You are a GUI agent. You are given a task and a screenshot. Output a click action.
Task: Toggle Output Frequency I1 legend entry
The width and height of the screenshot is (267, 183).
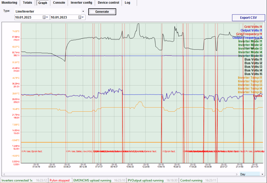click(x=247, y=38)
